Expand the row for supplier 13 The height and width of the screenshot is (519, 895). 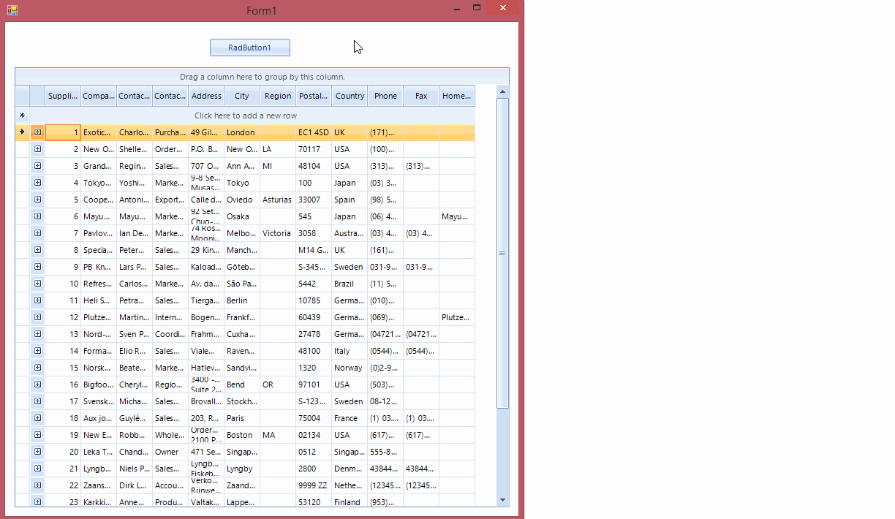tap(37, 334)
